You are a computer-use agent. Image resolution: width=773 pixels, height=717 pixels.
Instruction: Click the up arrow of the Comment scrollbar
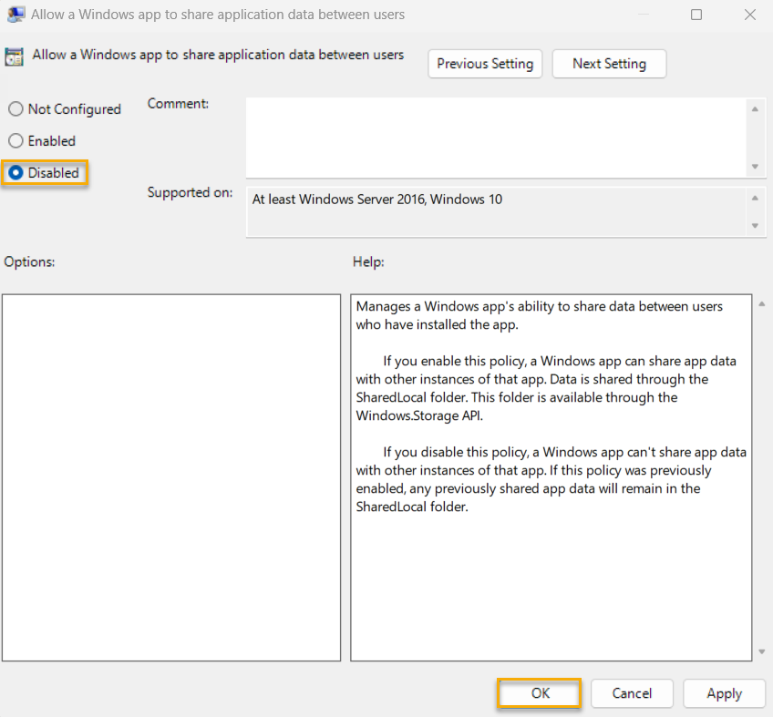pos(757,108)
